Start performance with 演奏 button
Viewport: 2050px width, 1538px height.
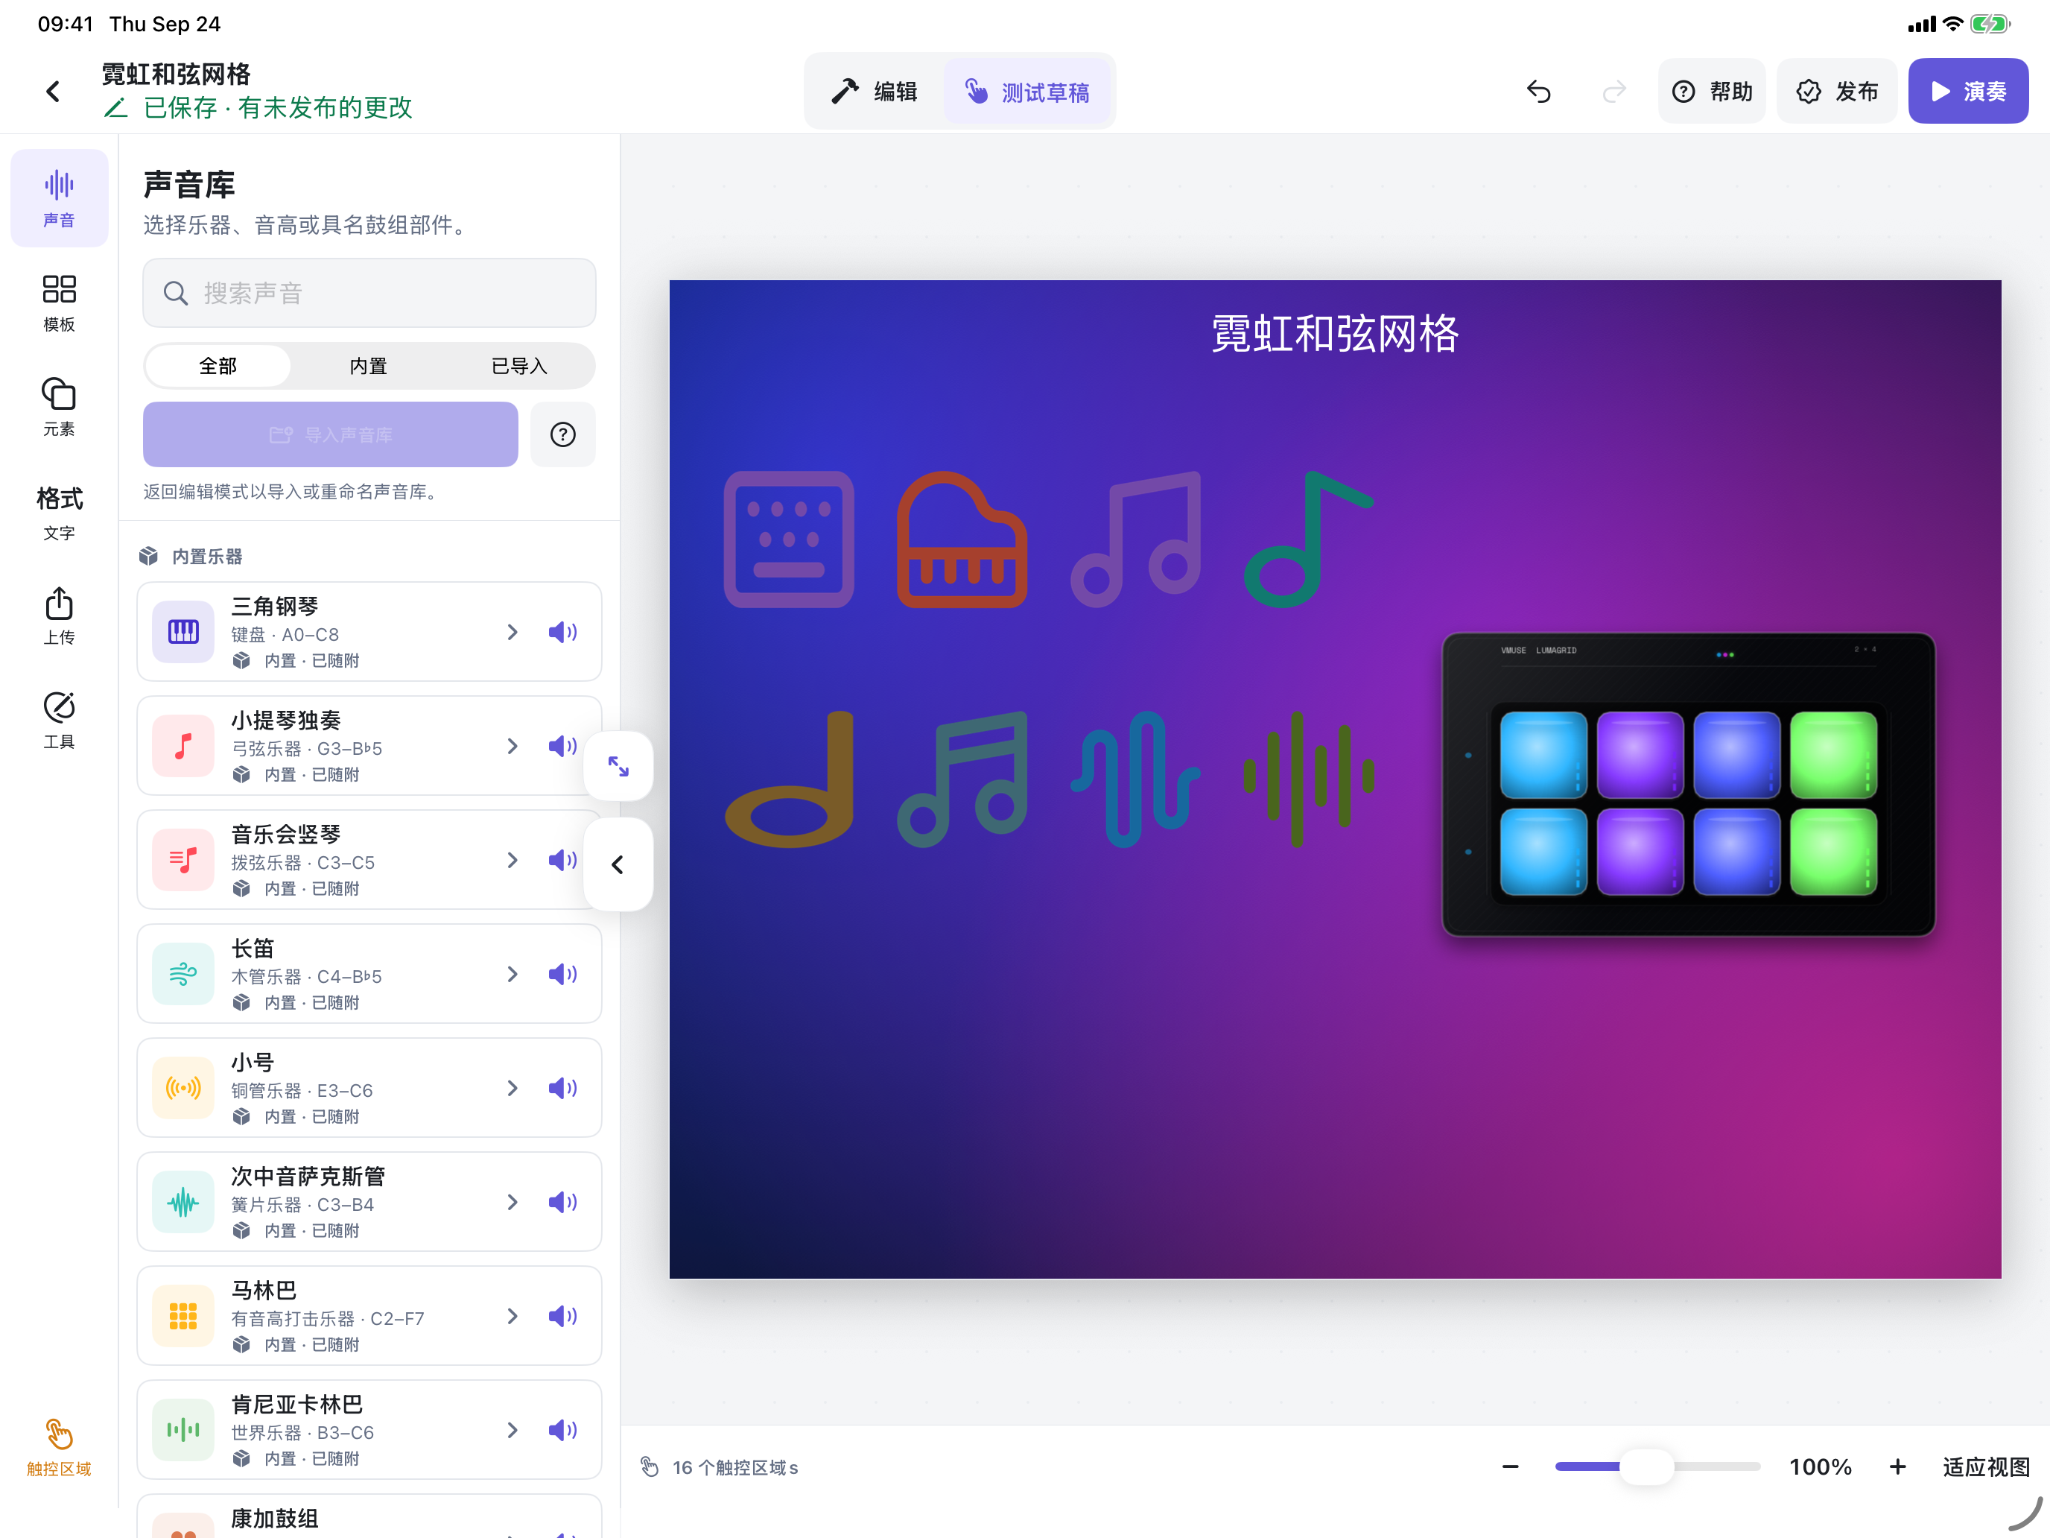pos(1967,91)
